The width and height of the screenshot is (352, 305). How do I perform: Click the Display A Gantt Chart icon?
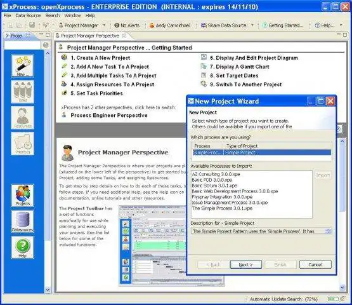204,66
